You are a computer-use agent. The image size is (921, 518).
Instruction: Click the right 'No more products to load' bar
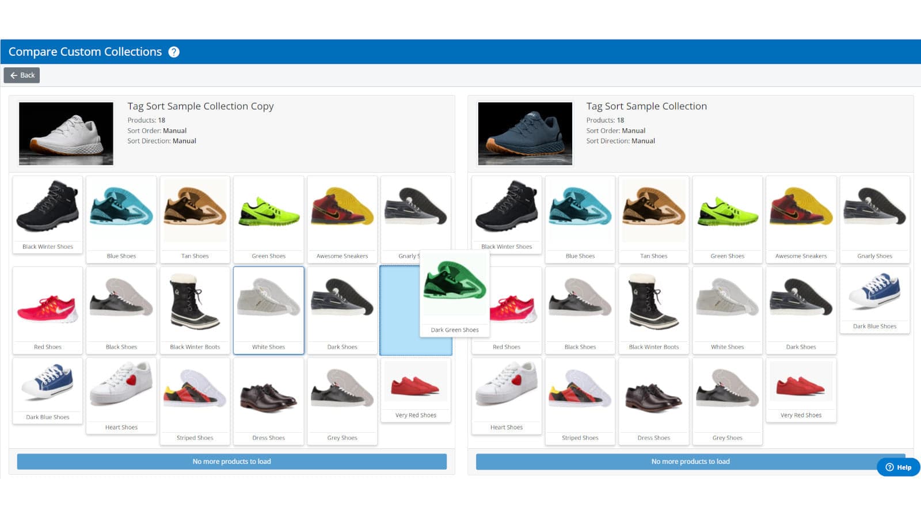690,461
